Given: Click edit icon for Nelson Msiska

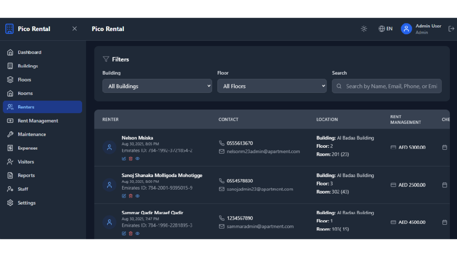Looking at the screenshot, I should point(124,158).
